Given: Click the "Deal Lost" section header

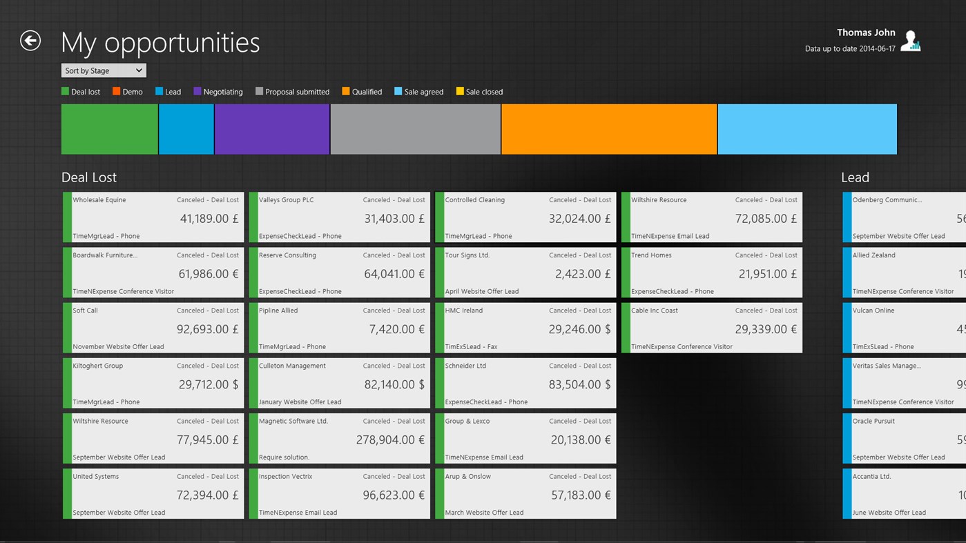Looking at the screenshot, I should (89, 177).
